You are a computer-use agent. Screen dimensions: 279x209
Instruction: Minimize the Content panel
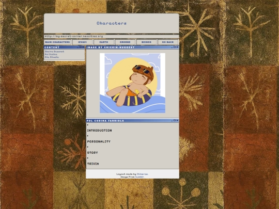click(78, 47)
